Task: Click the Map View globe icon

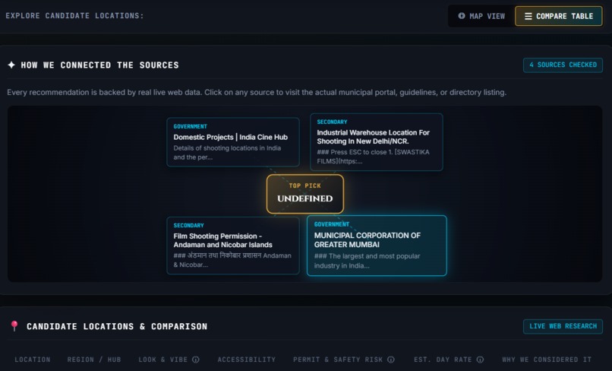Action: [462, 16]
